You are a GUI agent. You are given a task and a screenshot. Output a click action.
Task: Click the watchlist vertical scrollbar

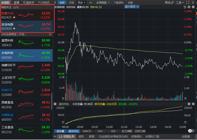[x=52, y=101]
